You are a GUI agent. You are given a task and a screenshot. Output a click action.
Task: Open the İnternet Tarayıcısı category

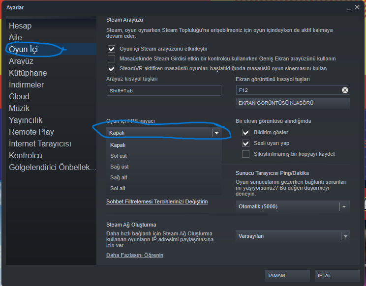[51, 143]
